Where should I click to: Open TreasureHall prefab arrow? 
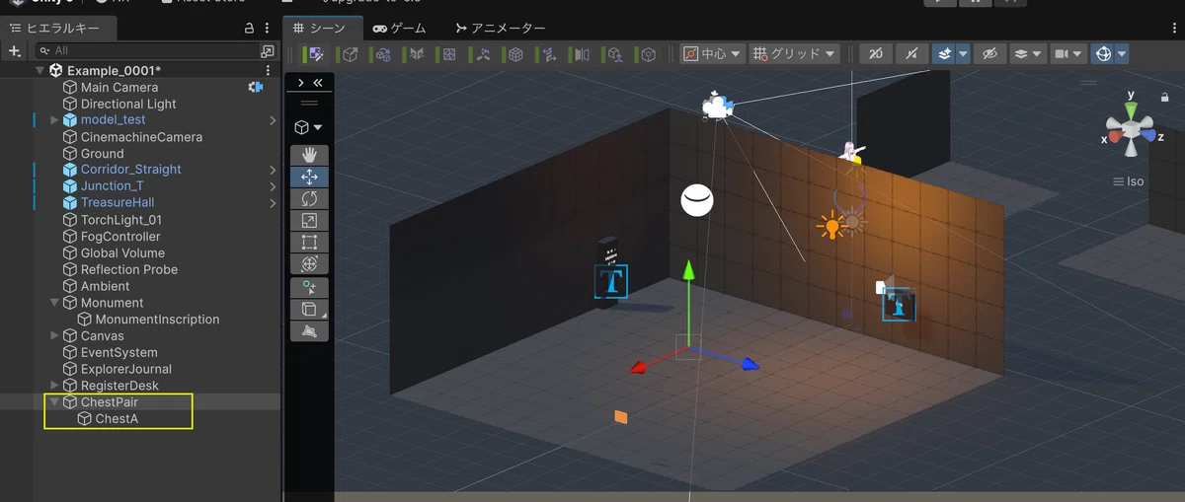273,203
